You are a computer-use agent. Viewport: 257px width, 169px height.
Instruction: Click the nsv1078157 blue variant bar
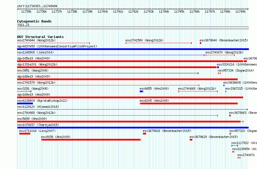click(133, 128)
